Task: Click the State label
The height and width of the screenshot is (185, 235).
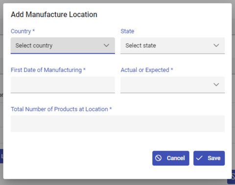Action: [x=127, y=31]
